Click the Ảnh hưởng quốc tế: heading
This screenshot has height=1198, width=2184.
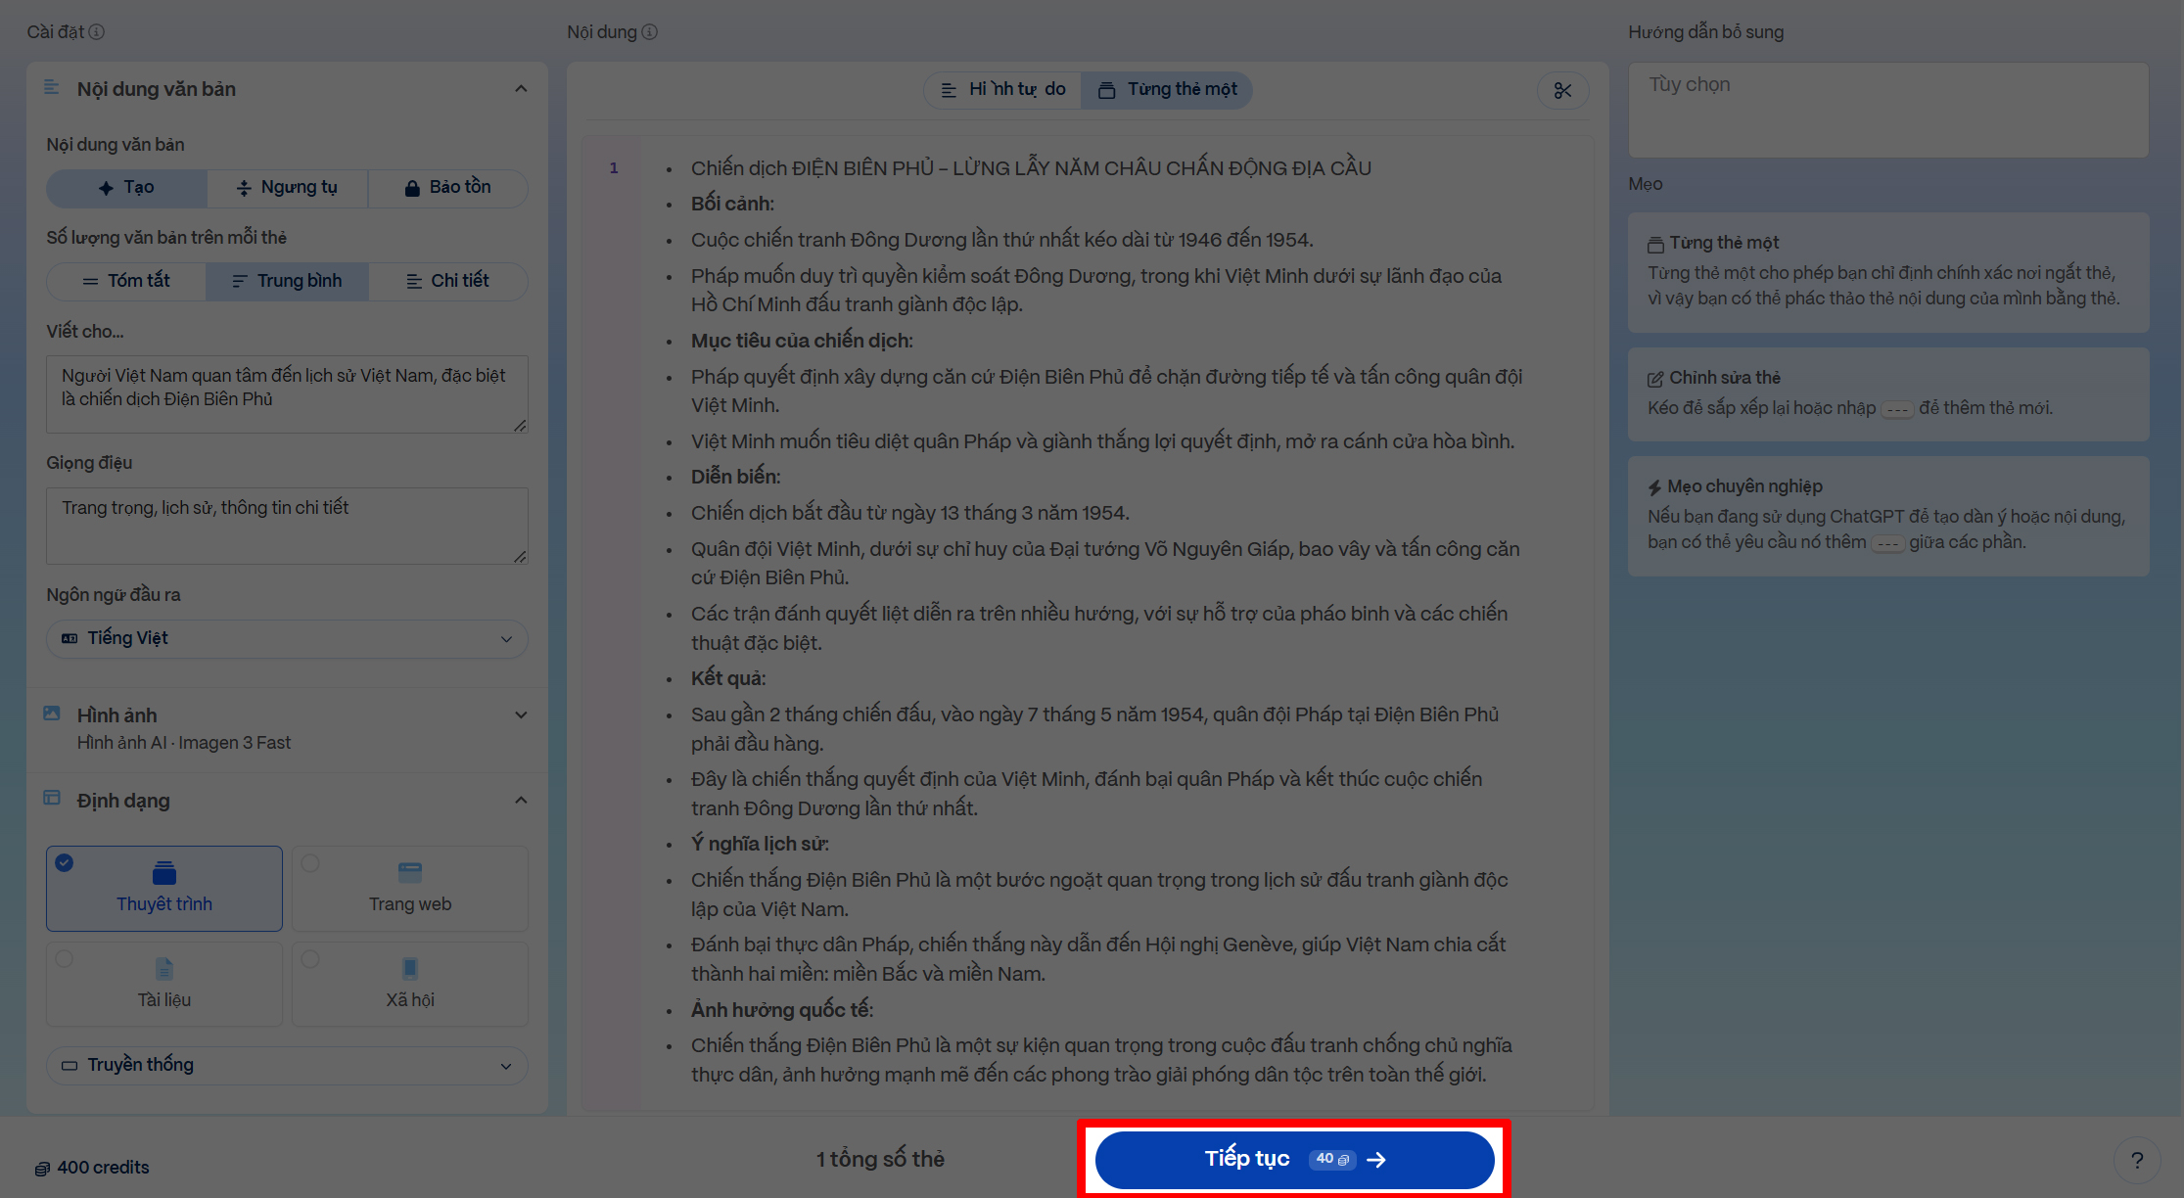coord(782,1010)
